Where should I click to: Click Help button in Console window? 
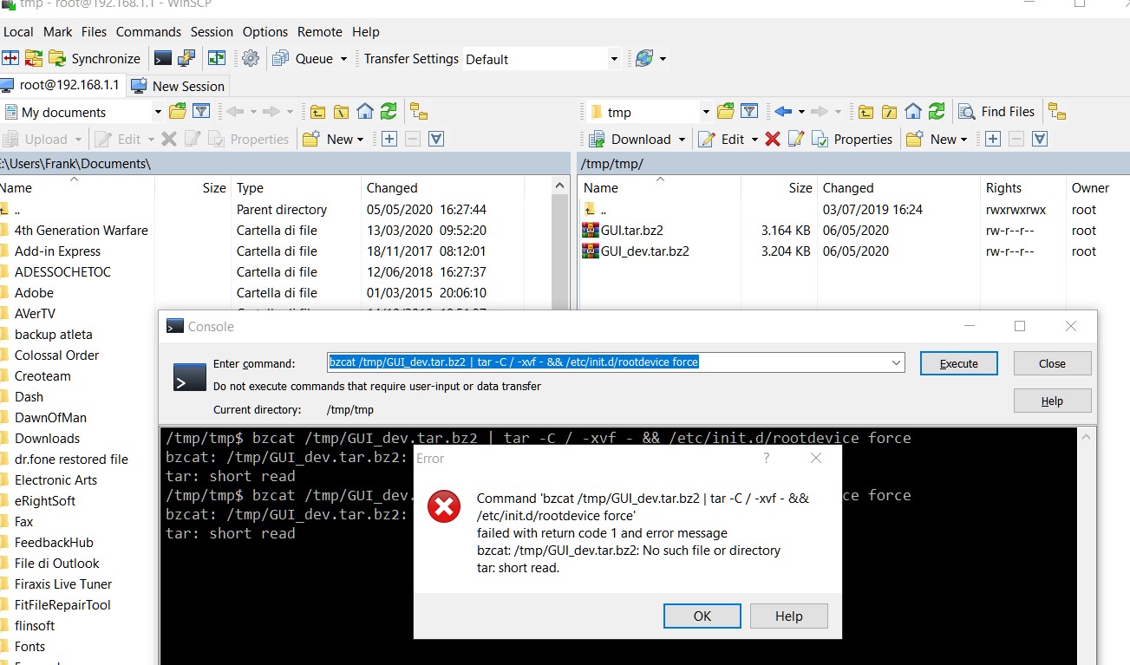tap(1052, 401)
